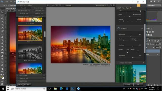The width and height of the screenshot is (162, 91).
Task: Import a preset with plus button
Action: [x=44, y=78]
